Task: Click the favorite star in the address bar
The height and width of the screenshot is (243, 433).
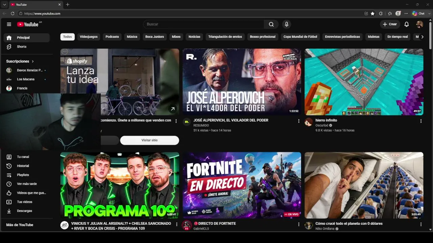Action: click(x=372, y=13)
